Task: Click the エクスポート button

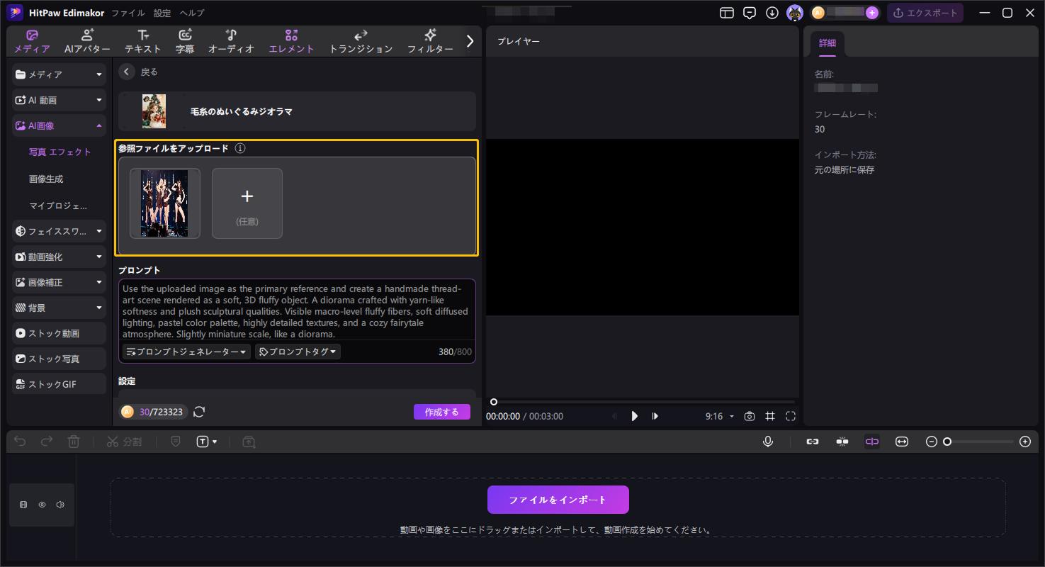Action: 925,12
